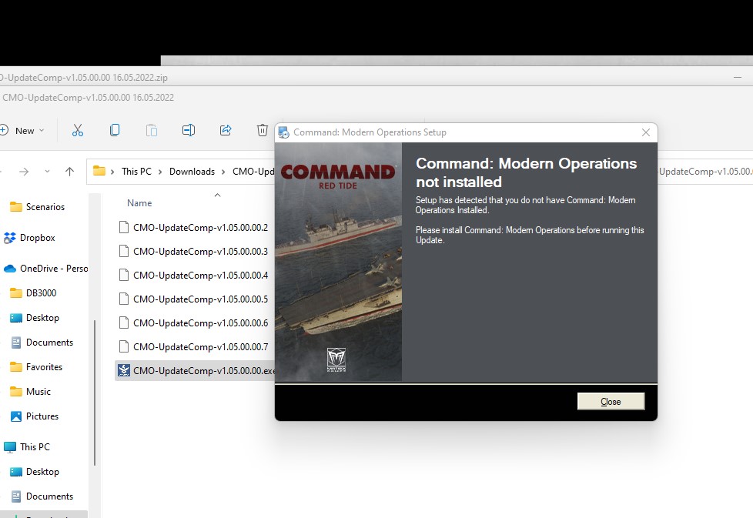Screen dimensions: 753x518
Task: Open Documents under This PC in sidebar
Action: click(x=49, y=496)
